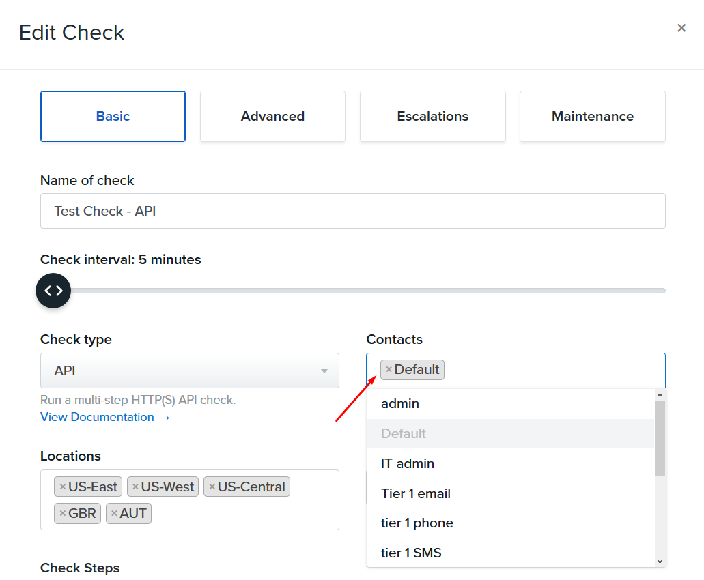Image resolution: width=704 pixels, height=580 pixels.
Task: Expand the Contacts selection field
Action: coord(546,370)
